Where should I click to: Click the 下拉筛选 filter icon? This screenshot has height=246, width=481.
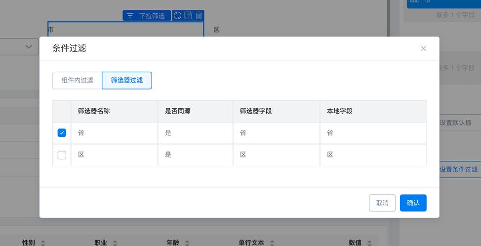[130, 16]
